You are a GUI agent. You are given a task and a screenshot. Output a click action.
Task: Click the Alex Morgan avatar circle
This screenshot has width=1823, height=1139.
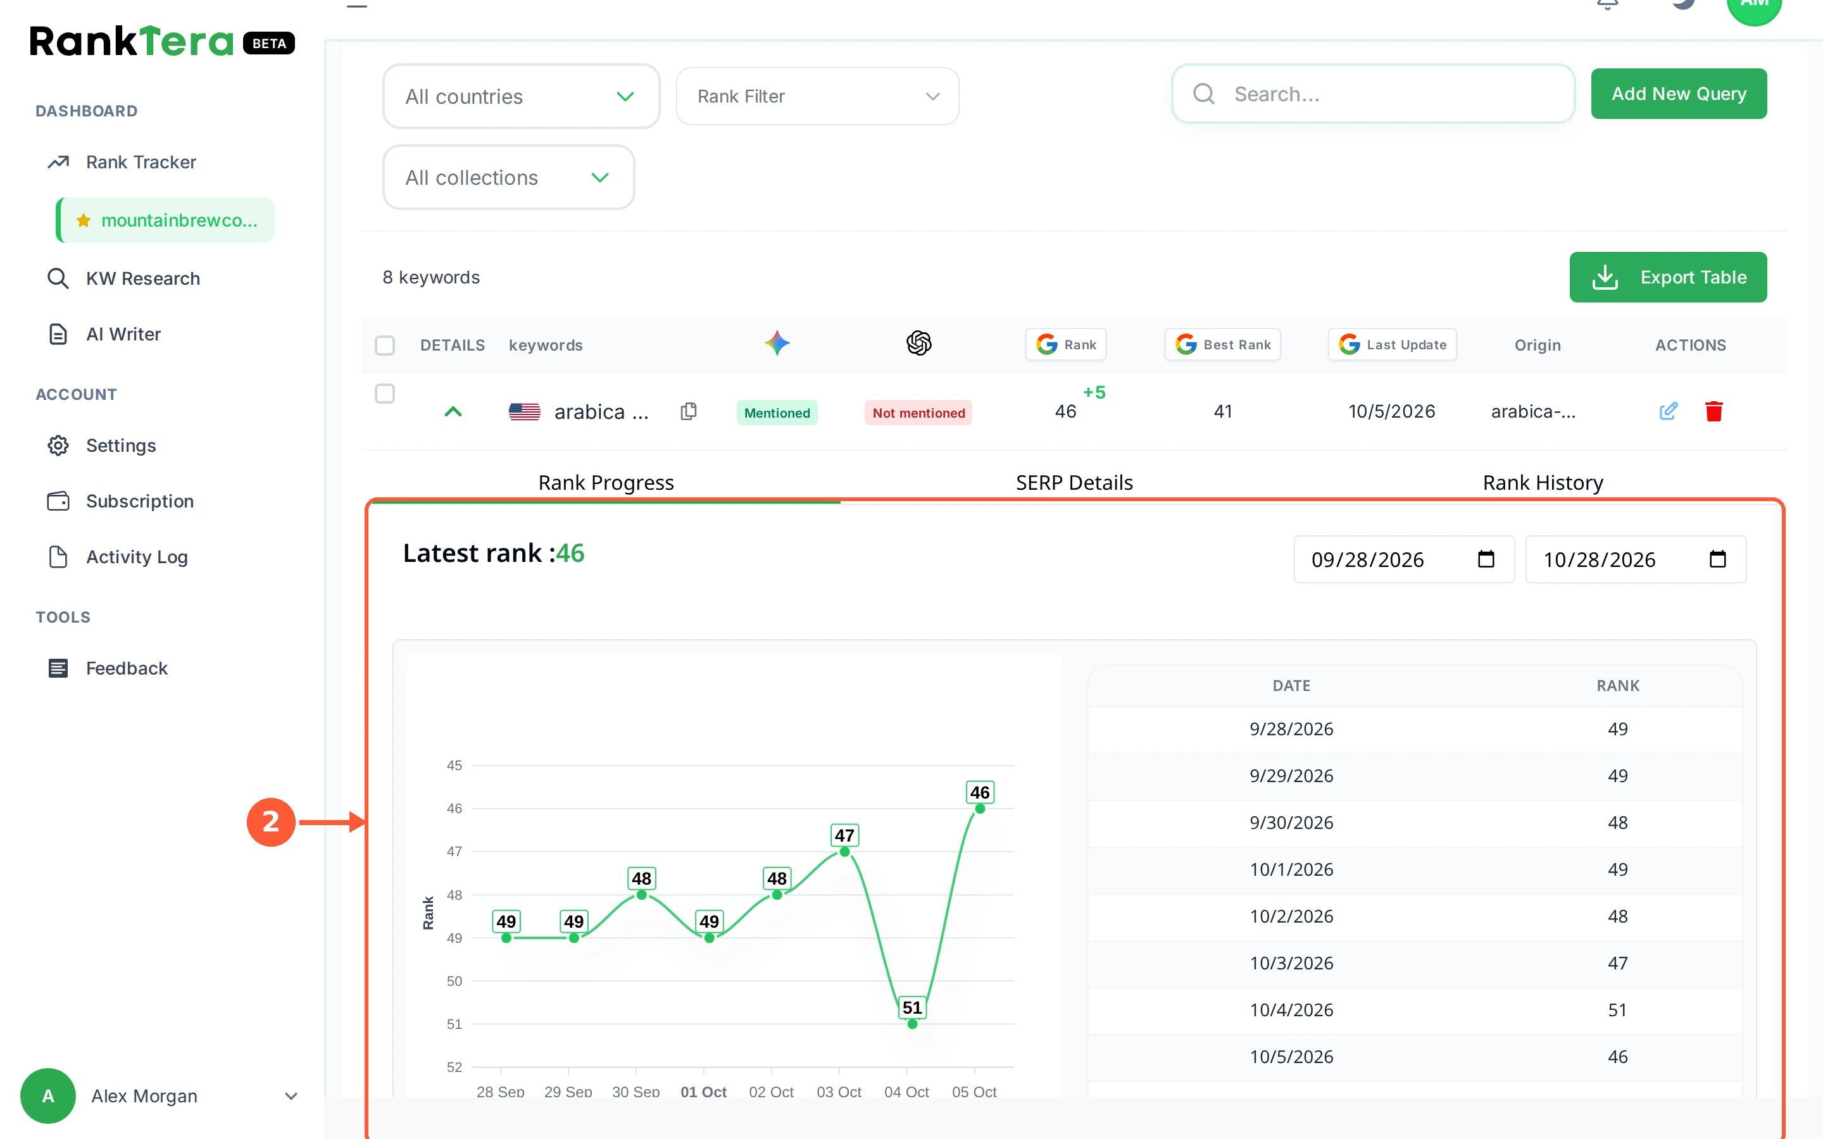tap(47, 1096)
